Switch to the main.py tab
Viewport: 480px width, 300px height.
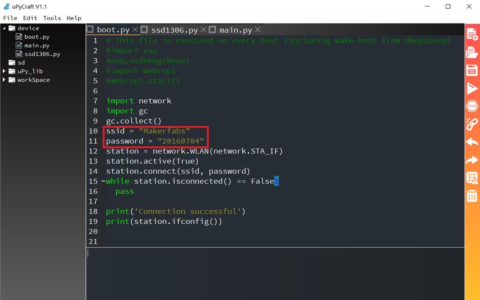235,30
